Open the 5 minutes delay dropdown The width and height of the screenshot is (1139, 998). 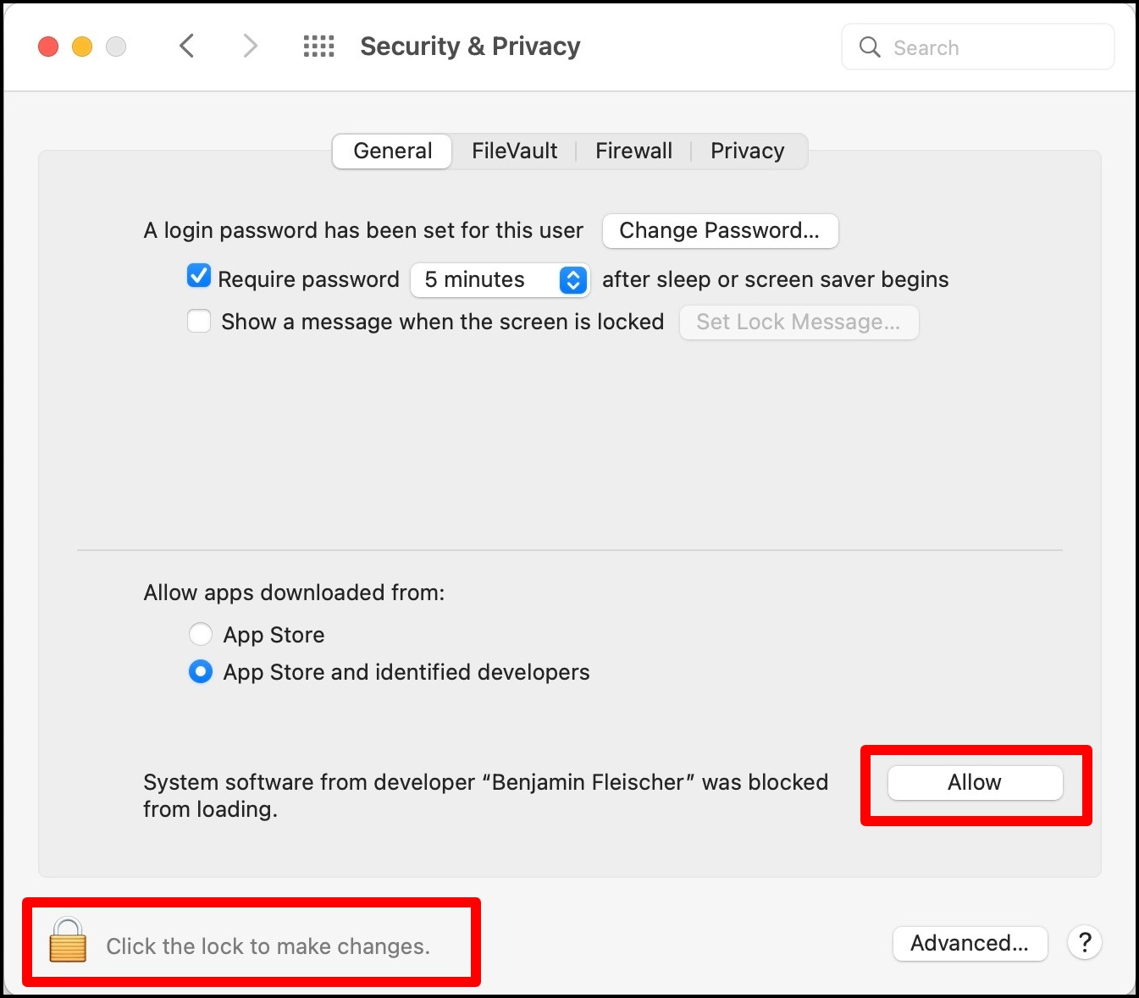(500, 280)
